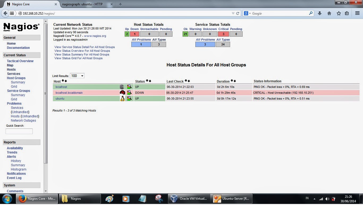This screenshot has width=363, height=205.
Task: Click the Event Log sidebar link
Action: [14, 178]
